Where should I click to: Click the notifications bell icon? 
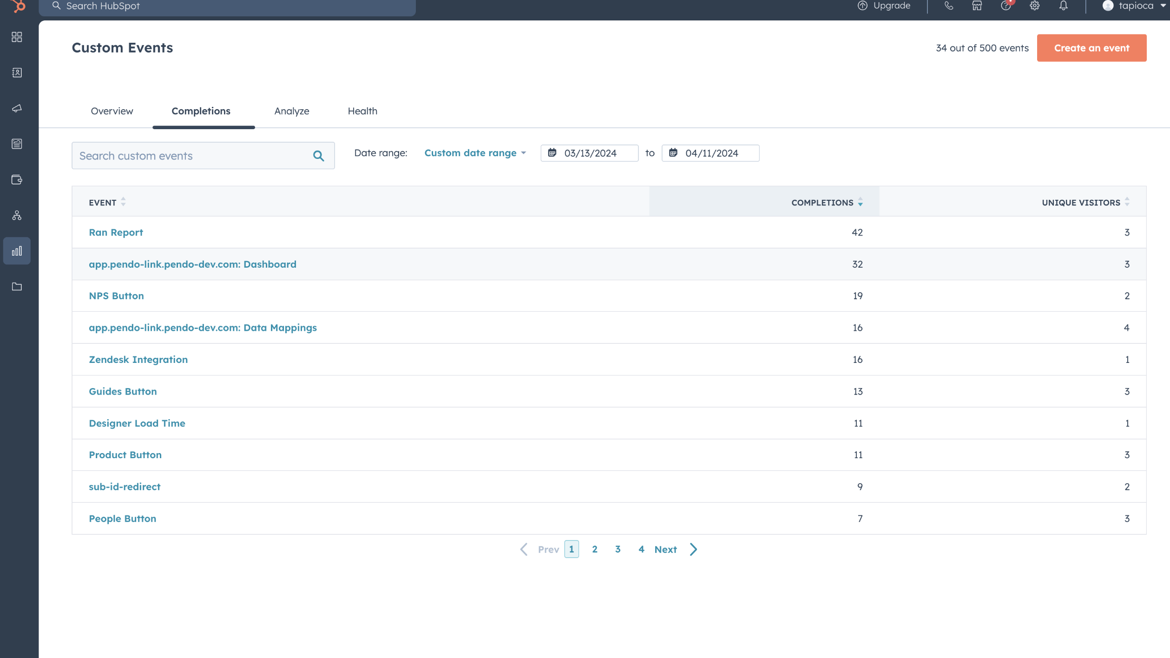[x=1063, y=6]
